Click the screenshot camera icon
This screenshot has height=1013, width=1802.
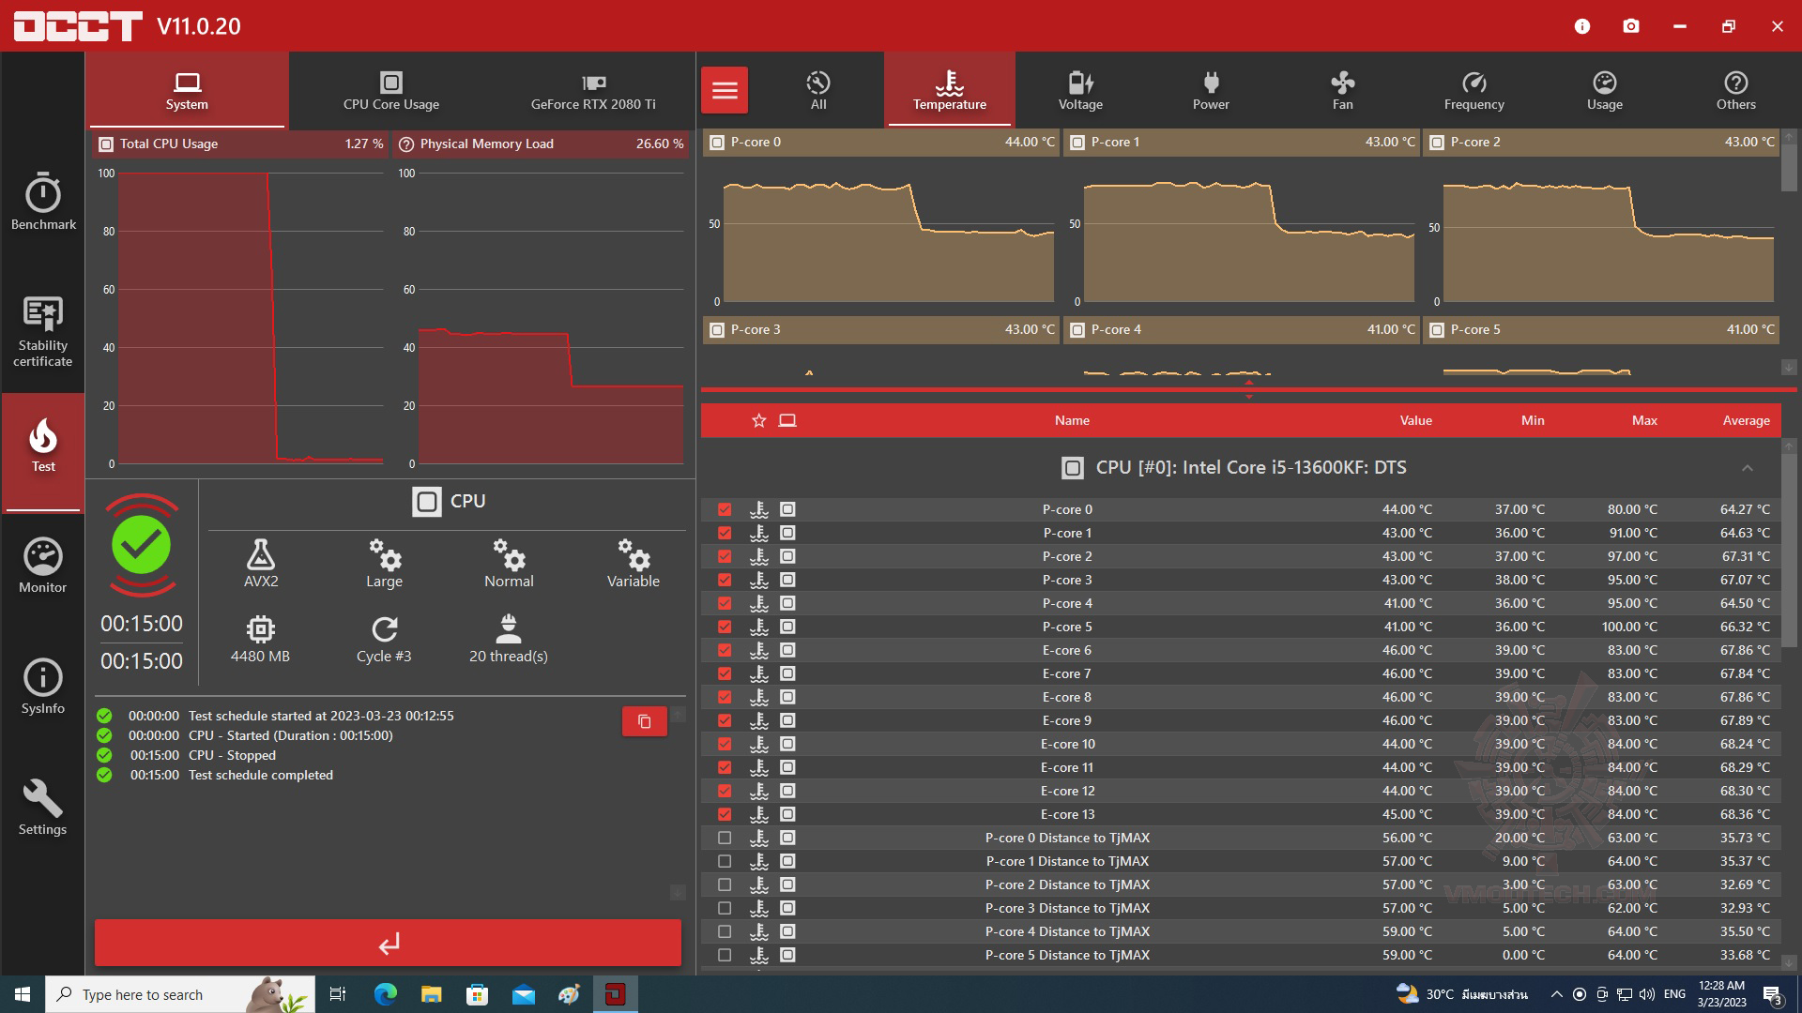[1631, 26]
